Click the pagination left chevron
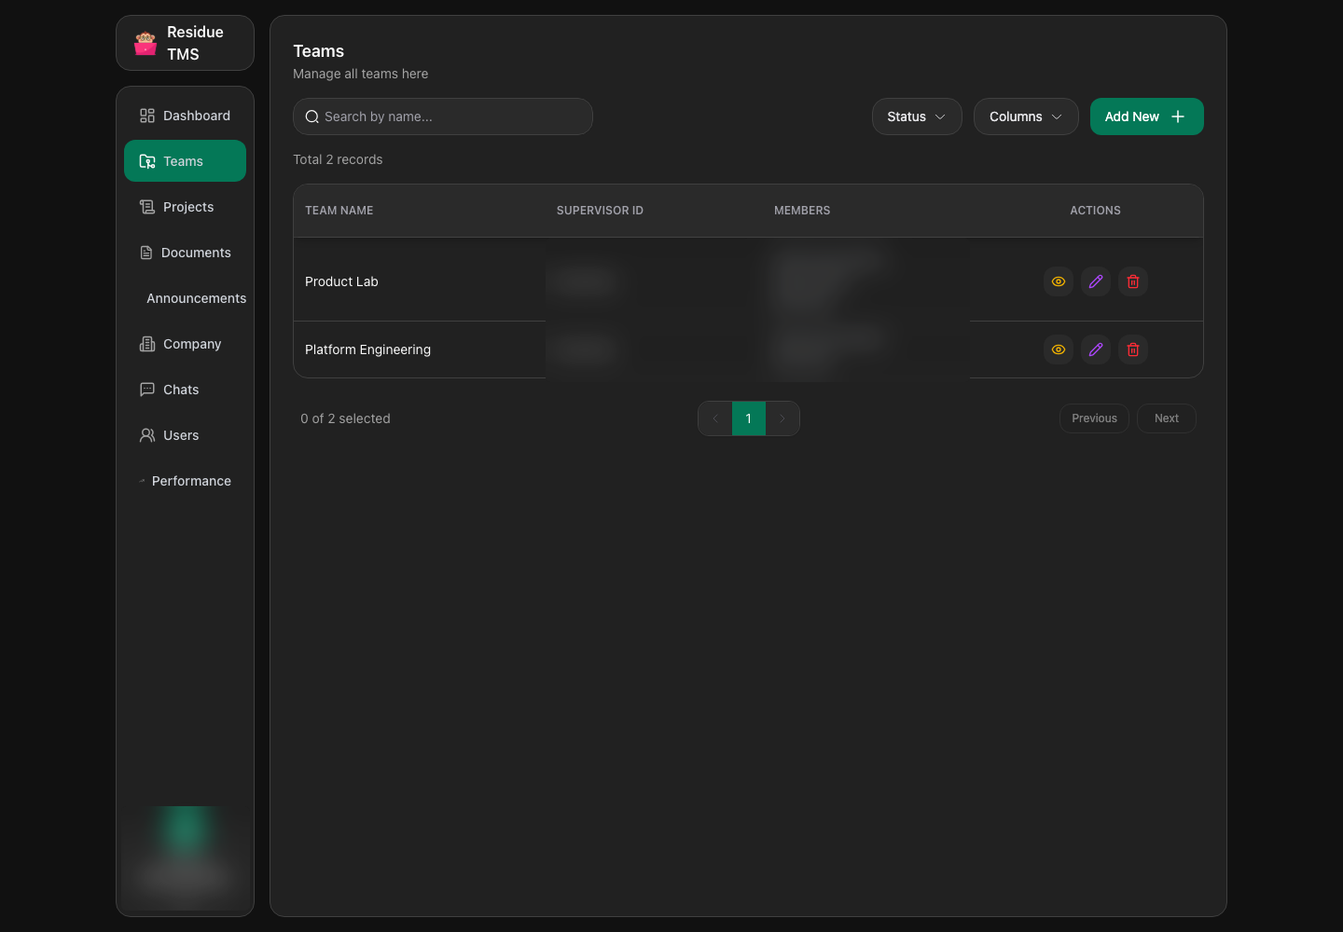The image size is (1343, 932). [715, 418]
